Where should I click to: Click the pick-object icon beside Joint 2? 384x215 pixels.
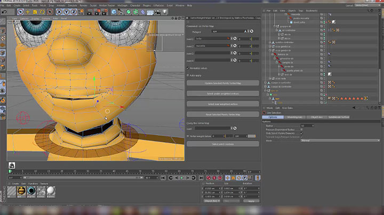coord(235,46)
